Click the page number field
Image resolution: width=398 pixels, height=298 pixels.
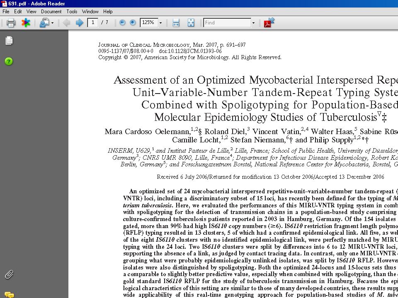[93, 22]
